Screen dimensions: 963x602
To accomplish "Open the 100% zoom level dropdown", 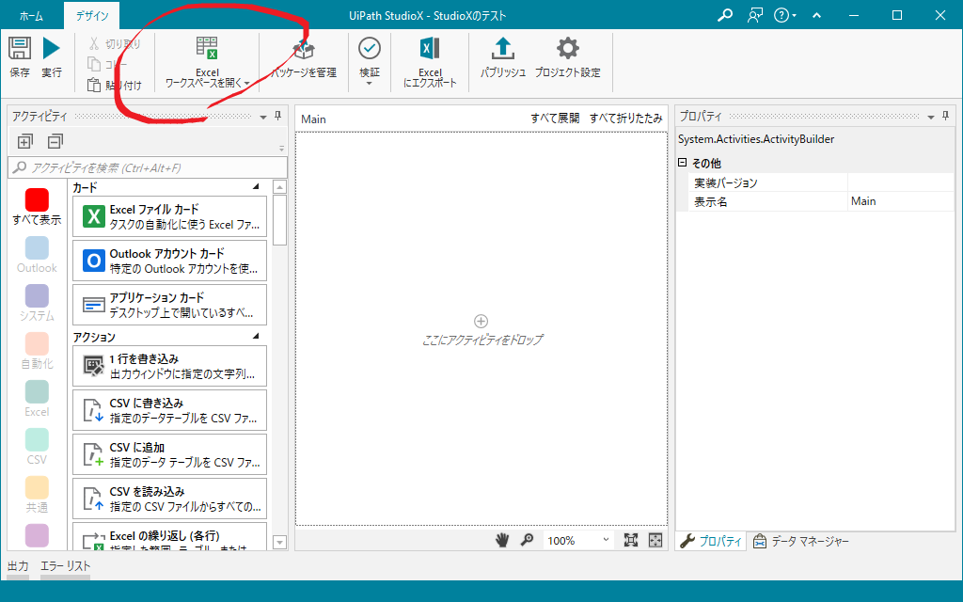I will [x=606, y=539].
